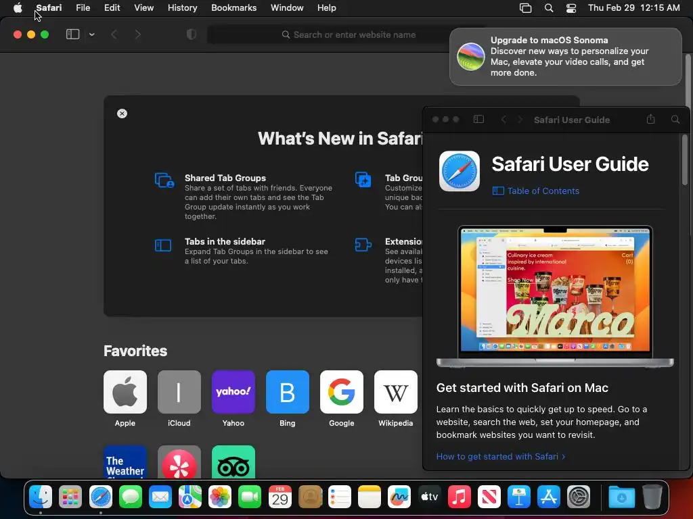The height and width of the screenshot is (519, 693).
Task: Toggle sidebar in Safari User Guide window
Action: [x=478, y=119]
